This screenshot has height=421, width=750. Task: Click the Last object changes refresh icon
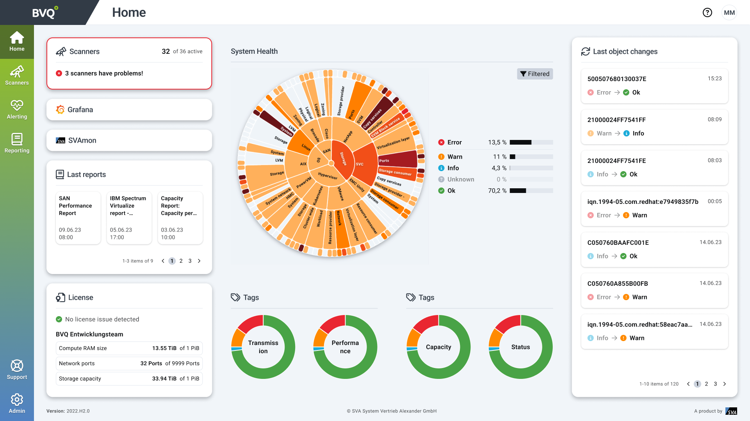(x=585, y=51)
